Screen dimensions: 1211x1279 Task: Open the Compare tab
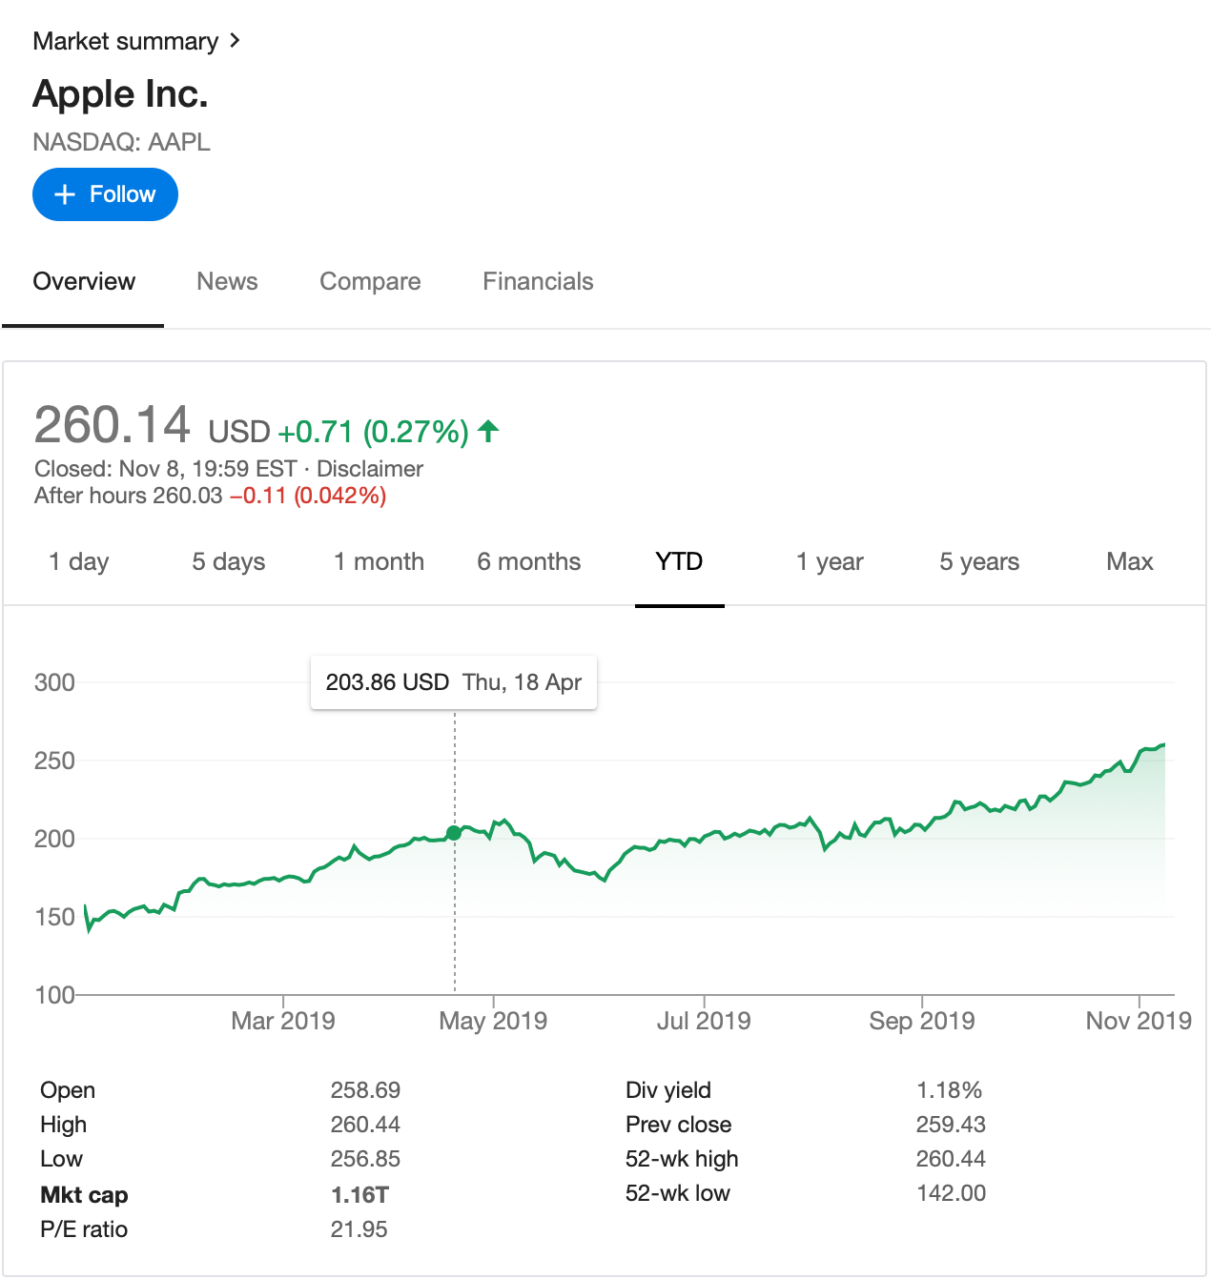point(370,281)
